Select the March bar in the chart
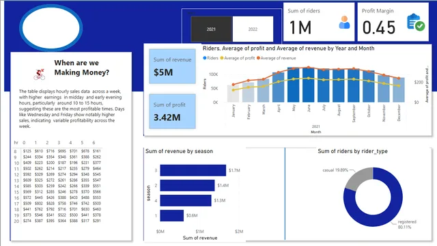Screen dimensions: 437x246 [x=264, y=91]
